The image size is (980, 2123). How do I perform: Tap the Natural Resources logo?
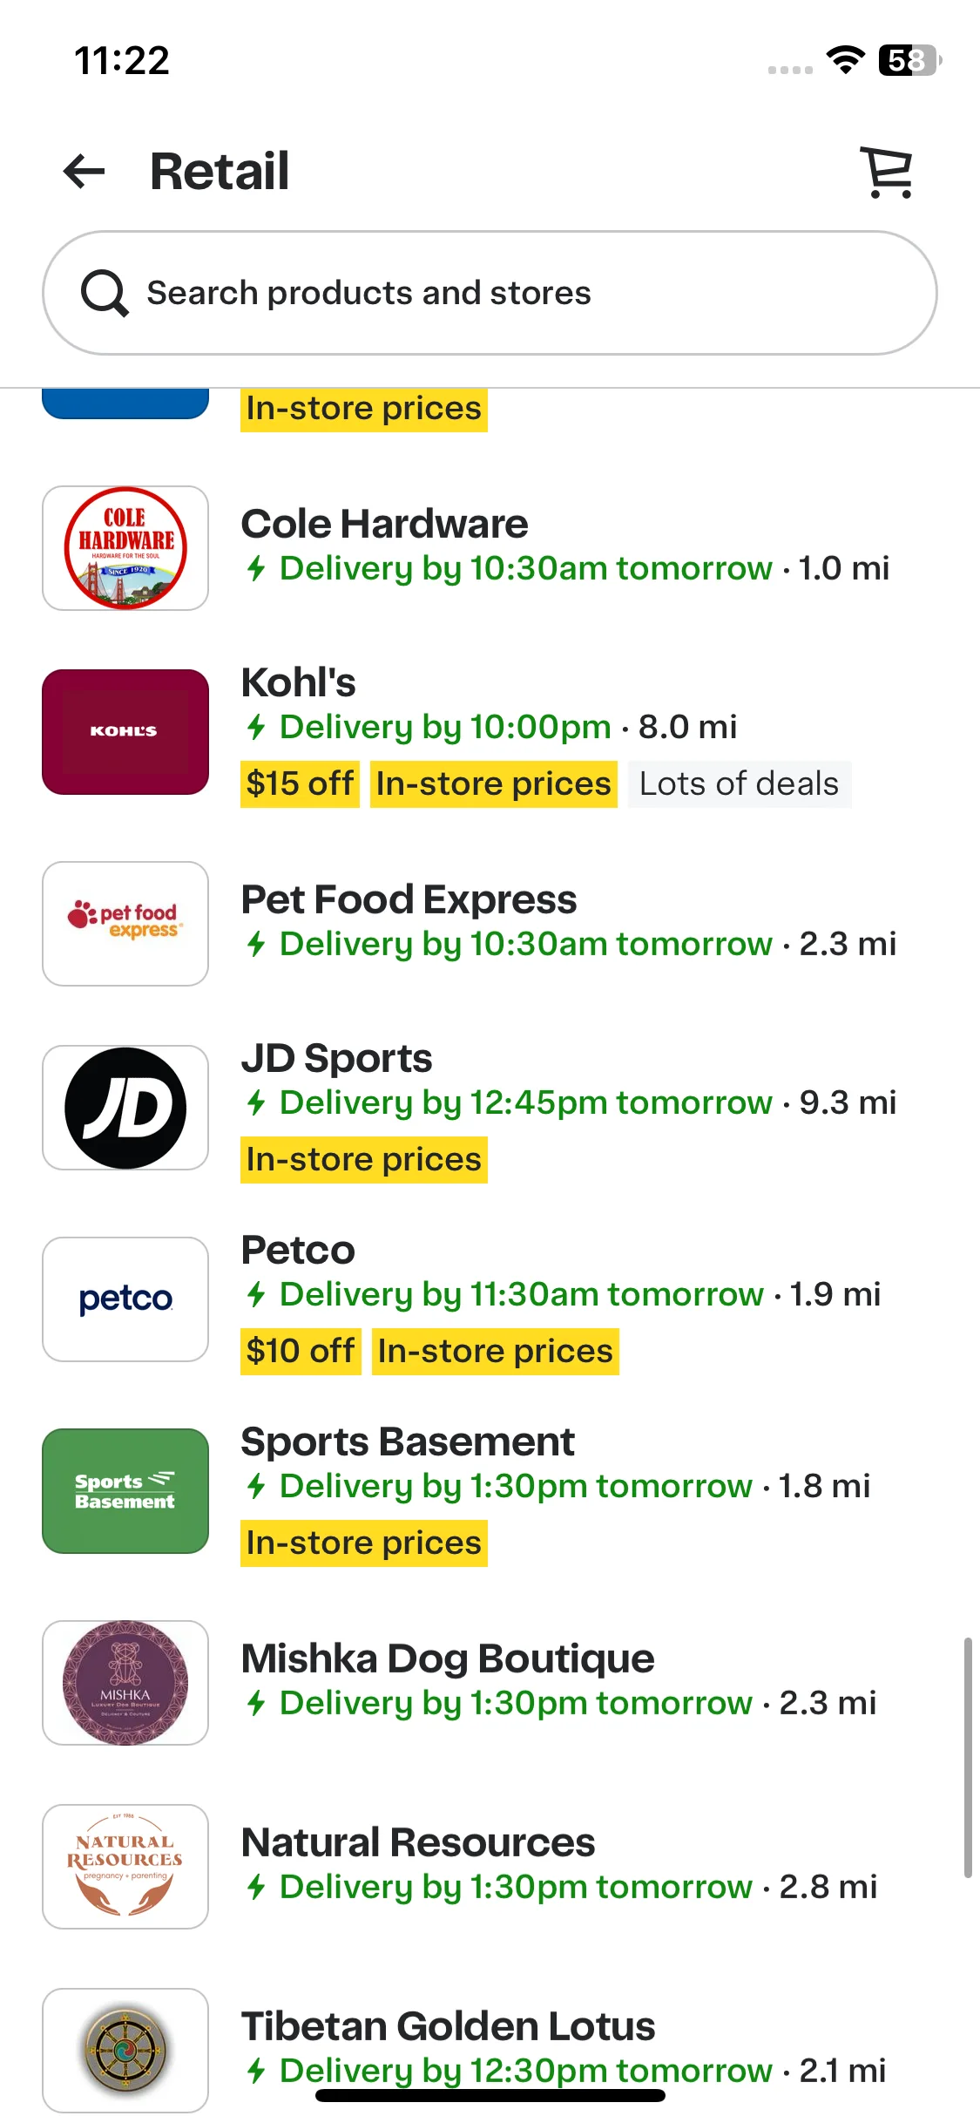(125, 1867)
